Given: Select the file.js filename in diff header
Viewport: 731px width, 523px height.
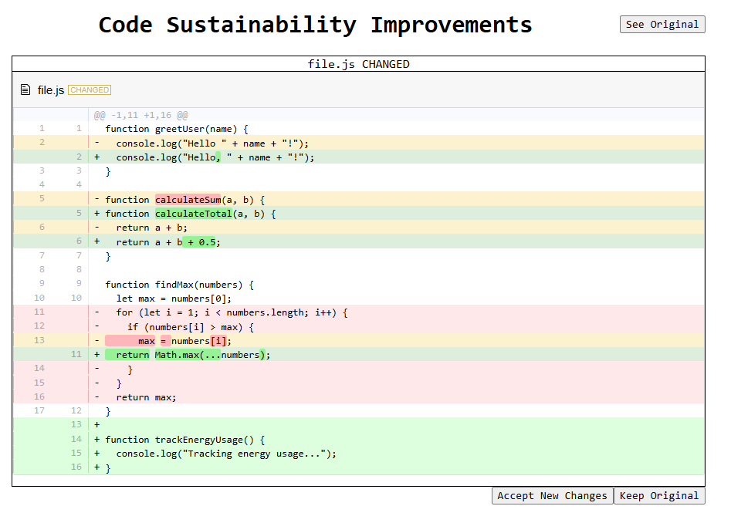Looking at the screenshot, I should (x=51, y=90).
